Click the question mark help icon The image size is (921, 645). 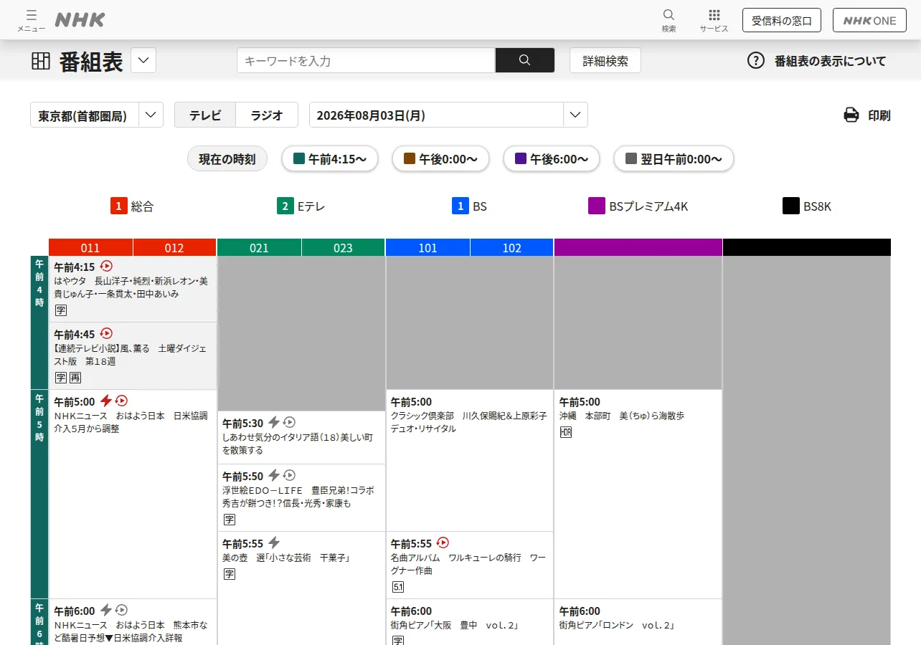coord(756,61)
